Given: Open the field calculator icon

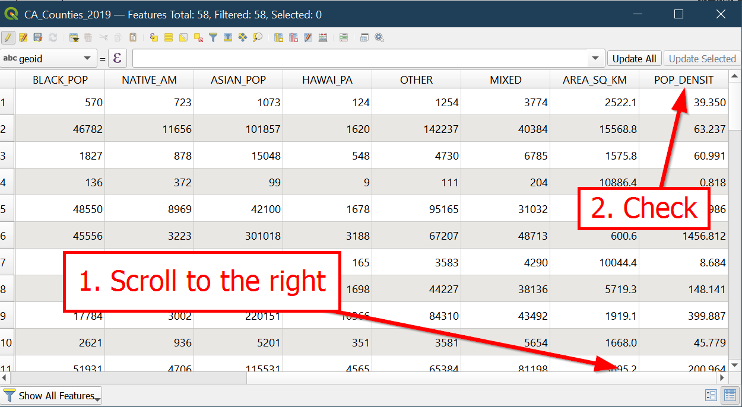Looking at the screenshot, I should (x=323, y=37).
